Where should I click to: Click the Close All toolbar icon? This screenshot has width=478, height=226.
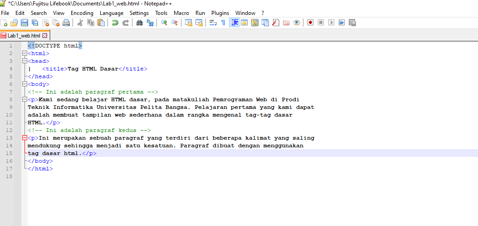point(56,23)
